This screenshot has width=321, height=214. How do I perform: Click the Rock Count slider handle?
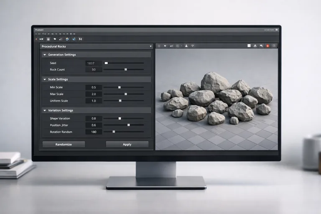[x=125, y=69]
